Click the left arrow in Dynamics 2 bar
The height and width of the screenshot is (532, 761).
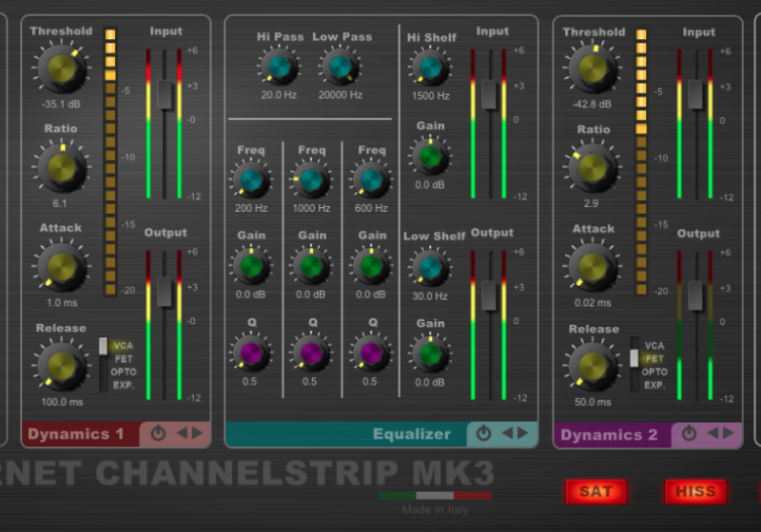(712, 434)
